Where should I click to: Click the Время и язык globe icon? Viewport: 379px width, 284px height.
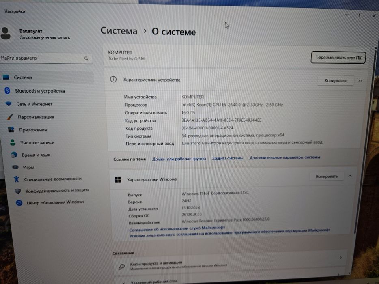tap(14, 155)
